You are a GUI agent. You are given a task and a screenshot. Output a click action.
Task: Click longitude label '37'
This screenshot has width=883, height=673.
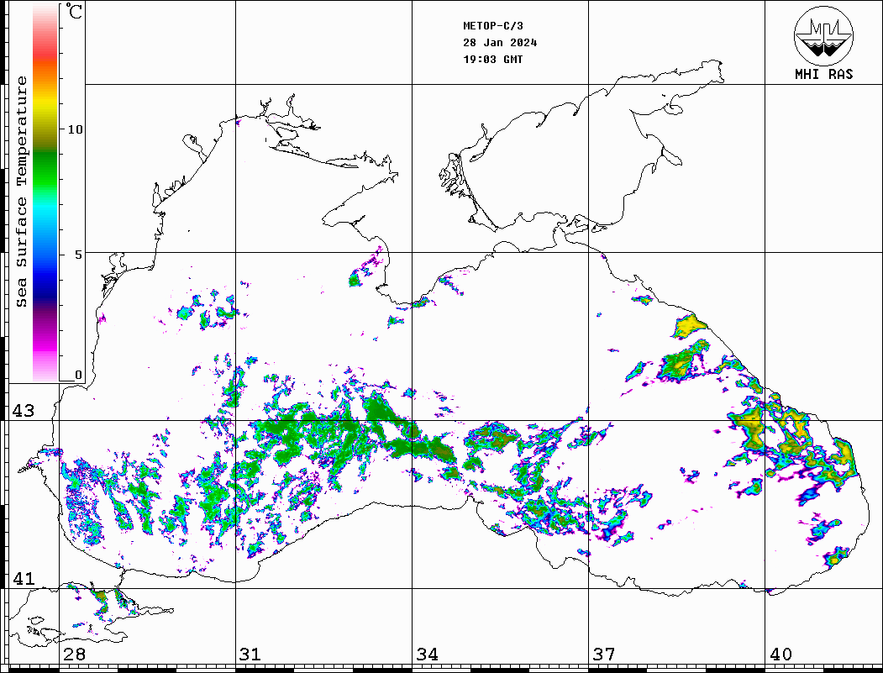coord(604,654)
